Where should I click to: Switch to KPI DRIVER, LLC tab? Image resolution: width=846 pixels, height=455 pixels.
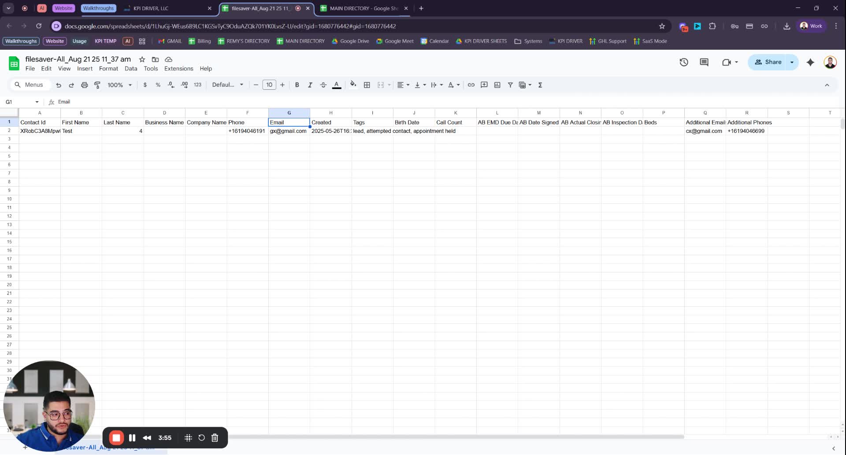(167, 8)
